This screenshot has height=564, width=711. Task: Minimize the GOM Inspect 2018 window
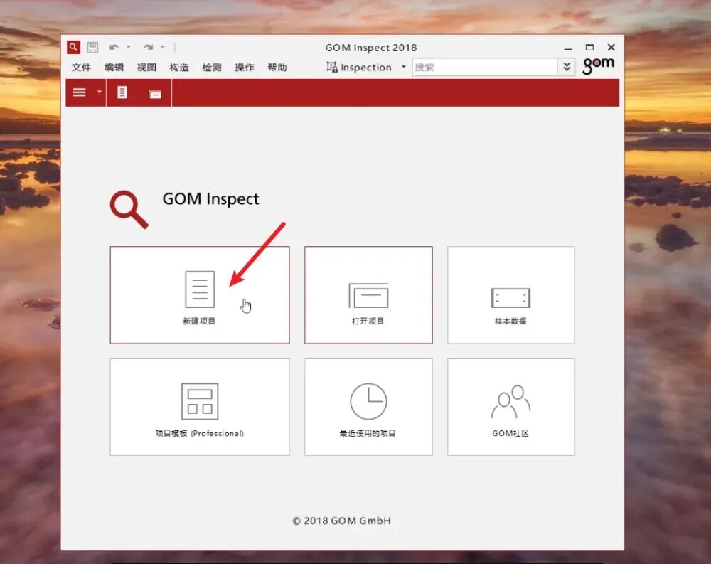(567, 48)
